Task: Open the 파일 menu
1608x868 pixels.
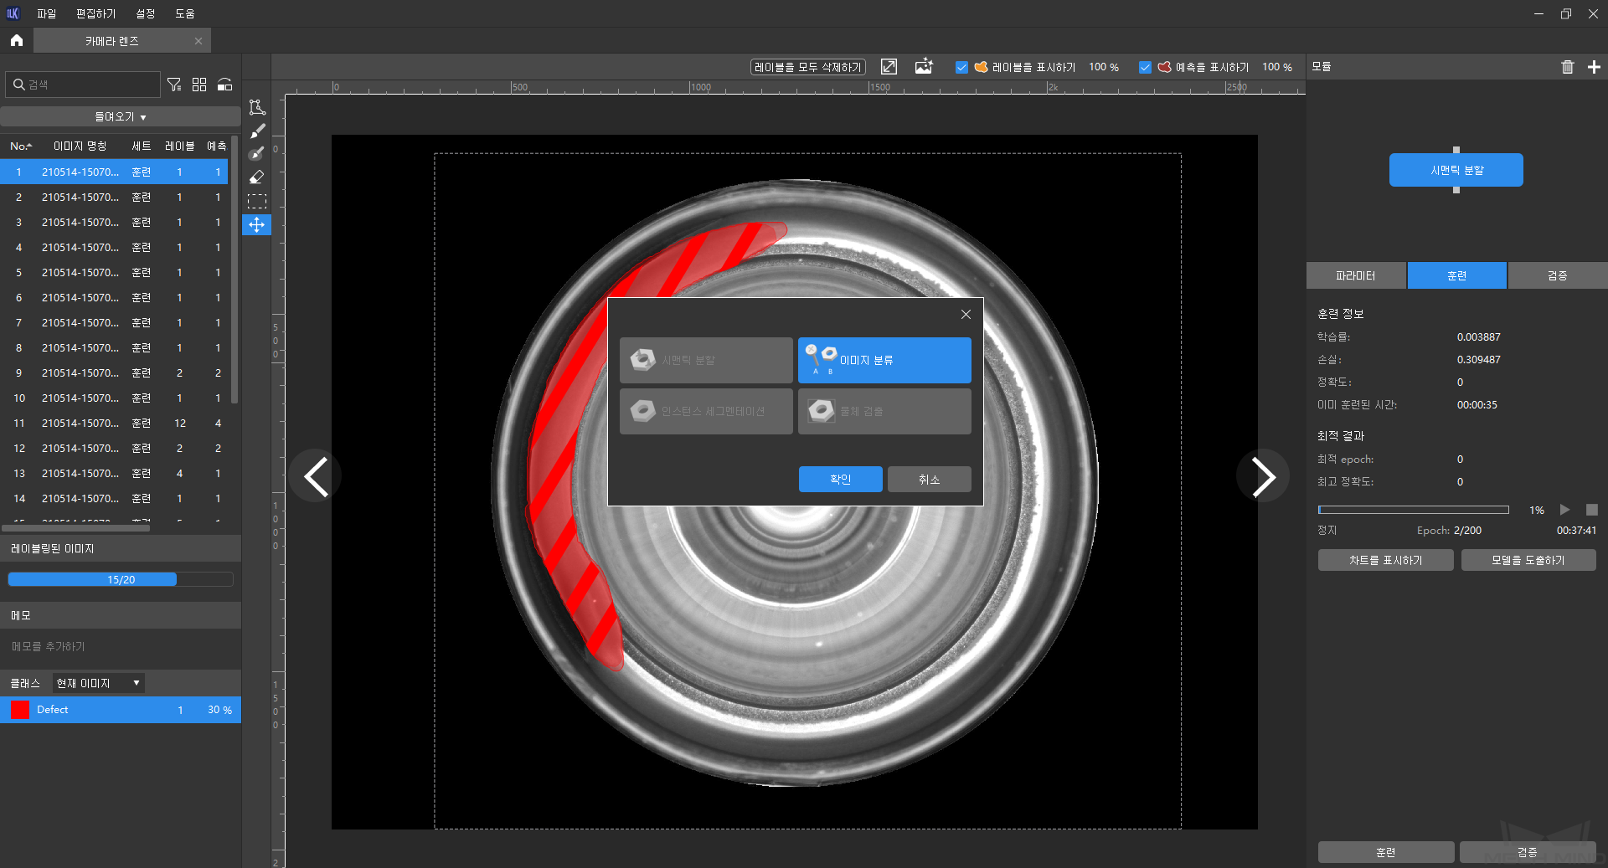Action: click(46, 13)
